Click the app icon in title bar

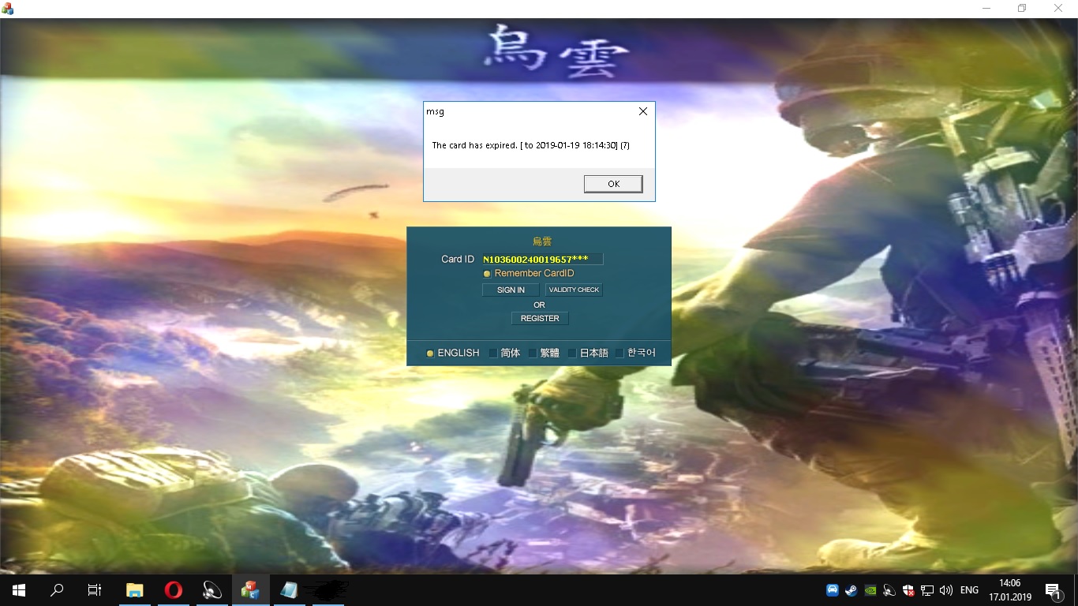[x=8, y=9]
